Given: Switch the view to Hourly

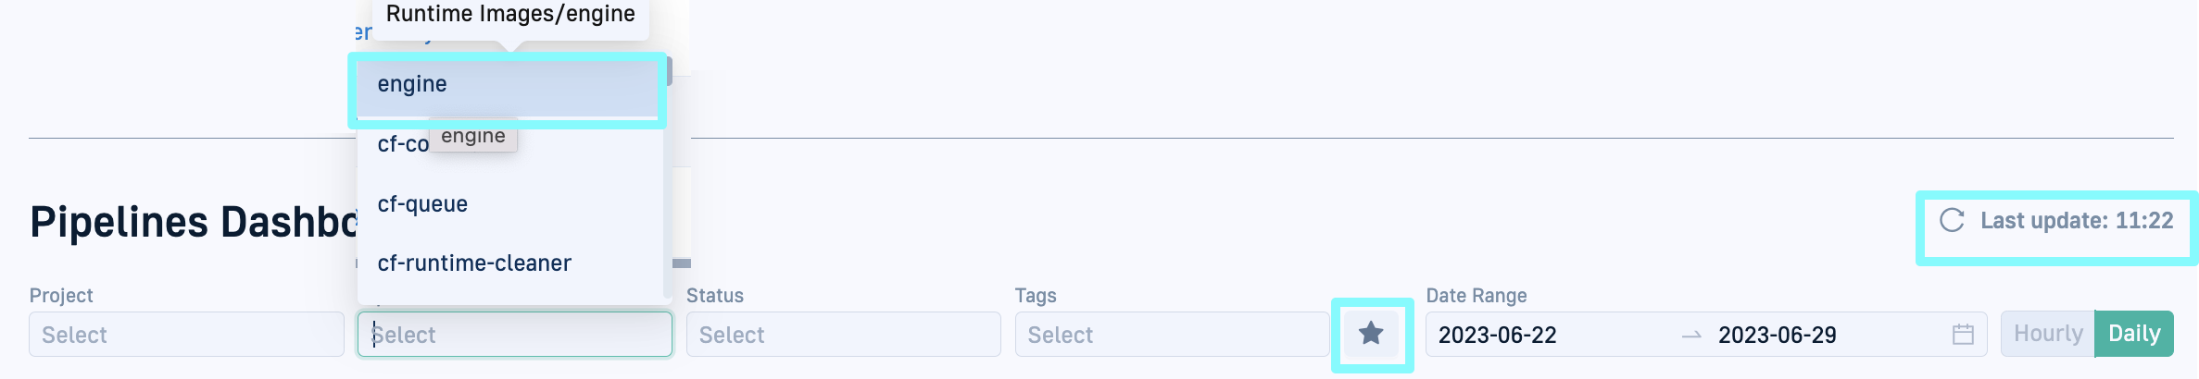Looking at the screenshot, I should [x=2047, y=334].
